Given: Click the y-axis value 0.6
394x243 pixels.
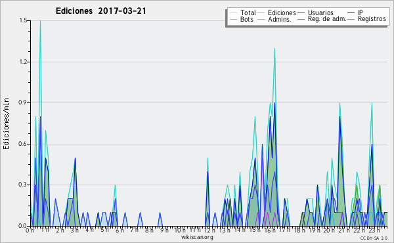Looking at the screenshot, I should pyautogui.click(x=23, y=144).
